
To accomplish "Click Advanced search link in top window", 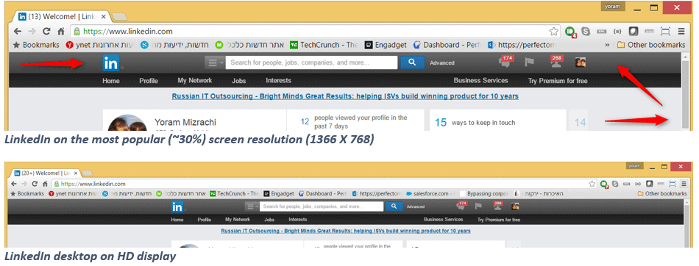I will (x=442, y=62).
